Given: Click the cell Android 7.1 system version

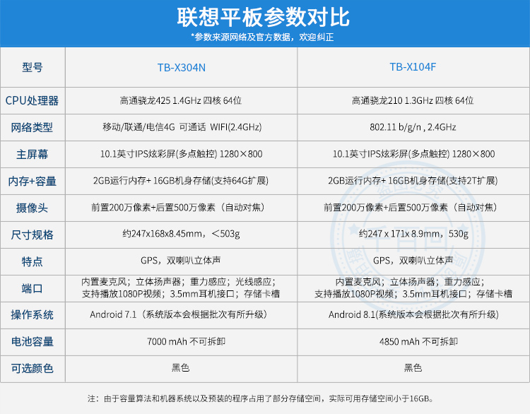Looking at the screenshot, I should click(x=179, y=314).
